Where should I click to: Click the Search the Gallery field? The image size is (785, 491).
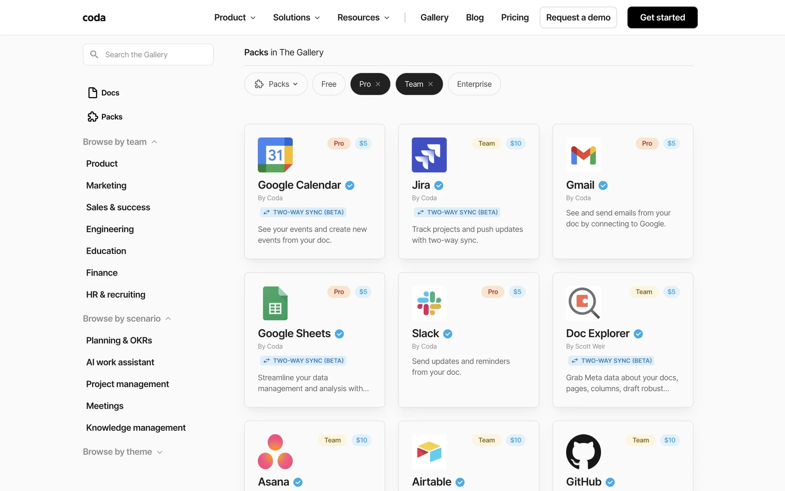148,54
